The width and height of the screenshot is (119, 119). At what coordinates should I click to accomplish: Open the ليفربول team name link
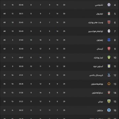tap(99, 14)
